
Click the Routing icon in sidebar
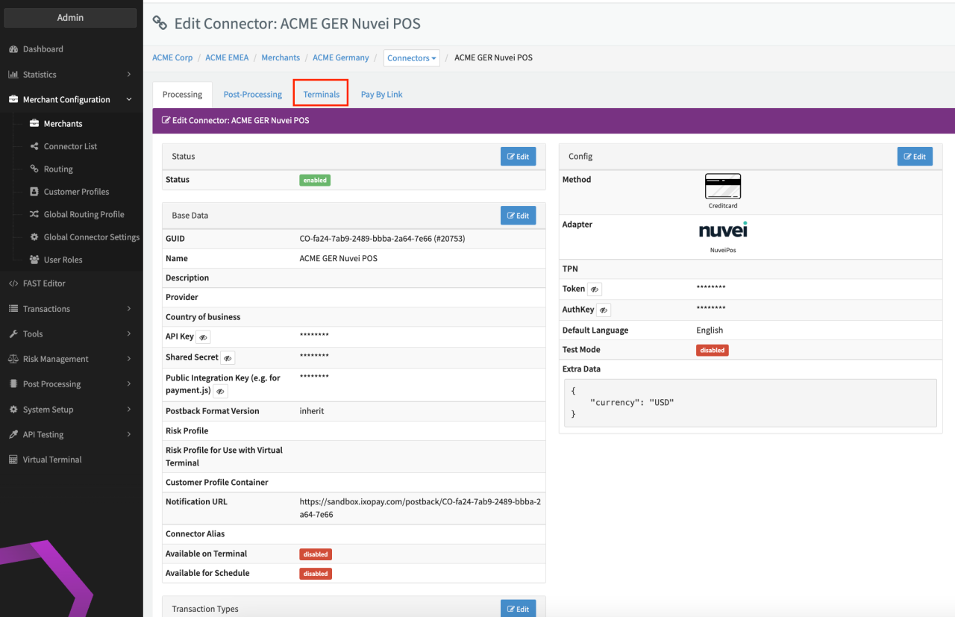pos(34,169)
